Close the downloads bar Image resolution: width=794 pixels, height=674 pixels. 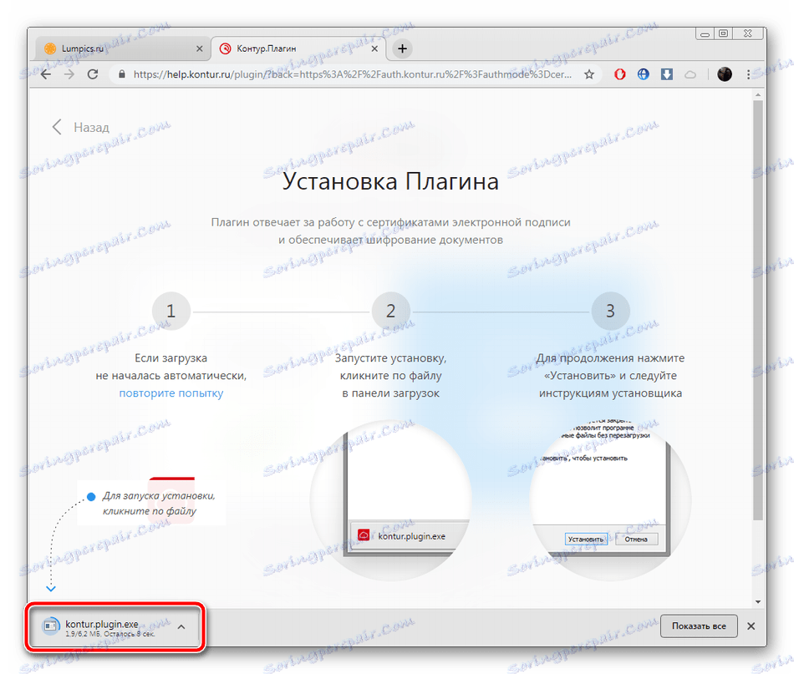pos(751,626)
